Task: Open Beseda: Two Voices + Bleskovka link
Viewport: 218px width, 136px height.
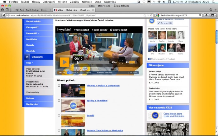Action: [x=105, y=130]
